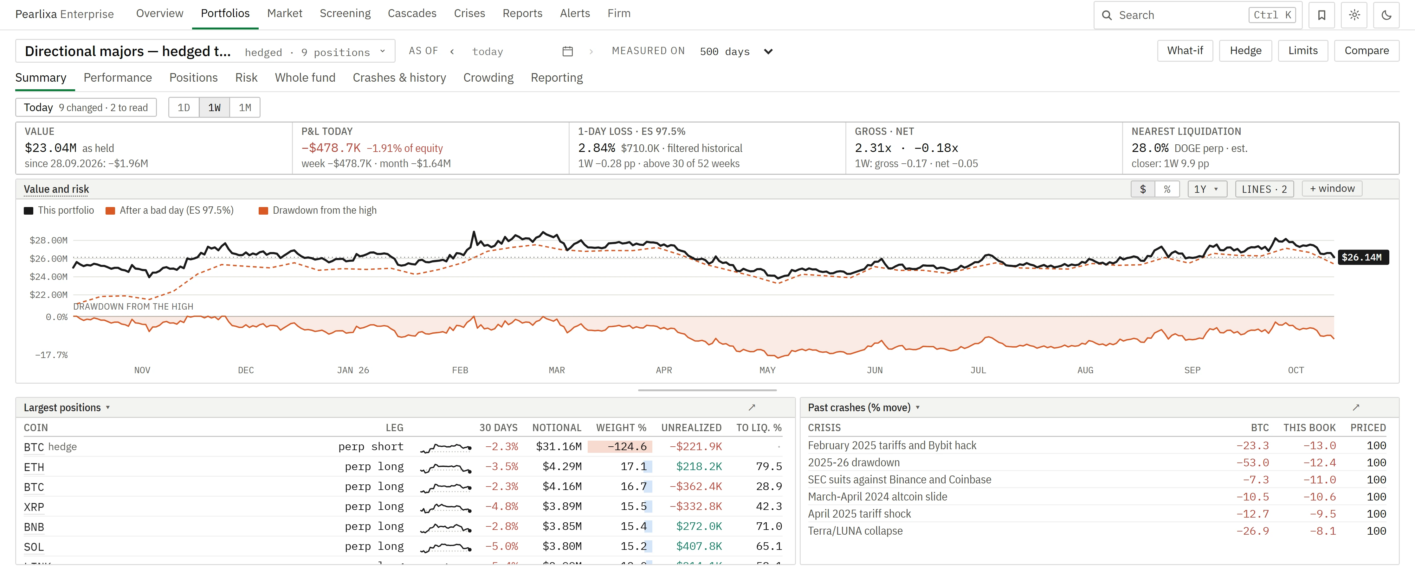Image resolution: width=1415 pixels, height=566 pixels.
Task: Toggle 'This portfolio' legend series
Action: pos(59,211)
